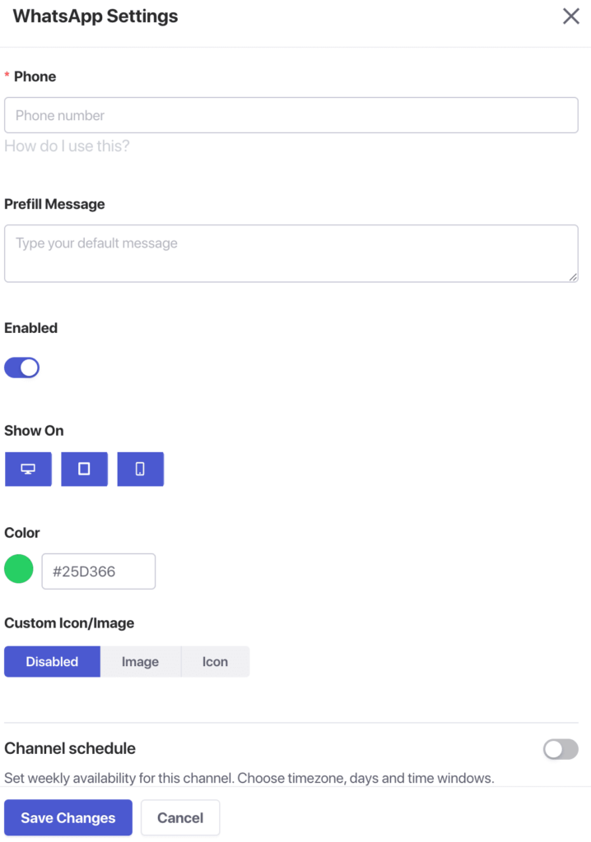Click the Save Changes button
This screenshot has width=591, height=842.
pos(68,818)
